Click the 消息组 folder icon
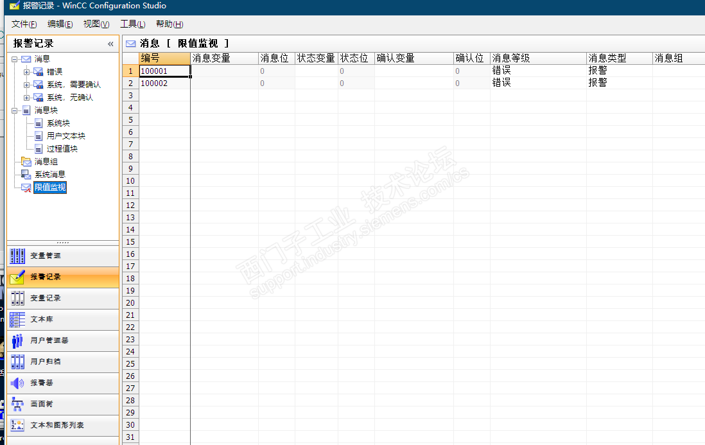The image size is (705, 445). pyautogui.click(x=26, y=161)
